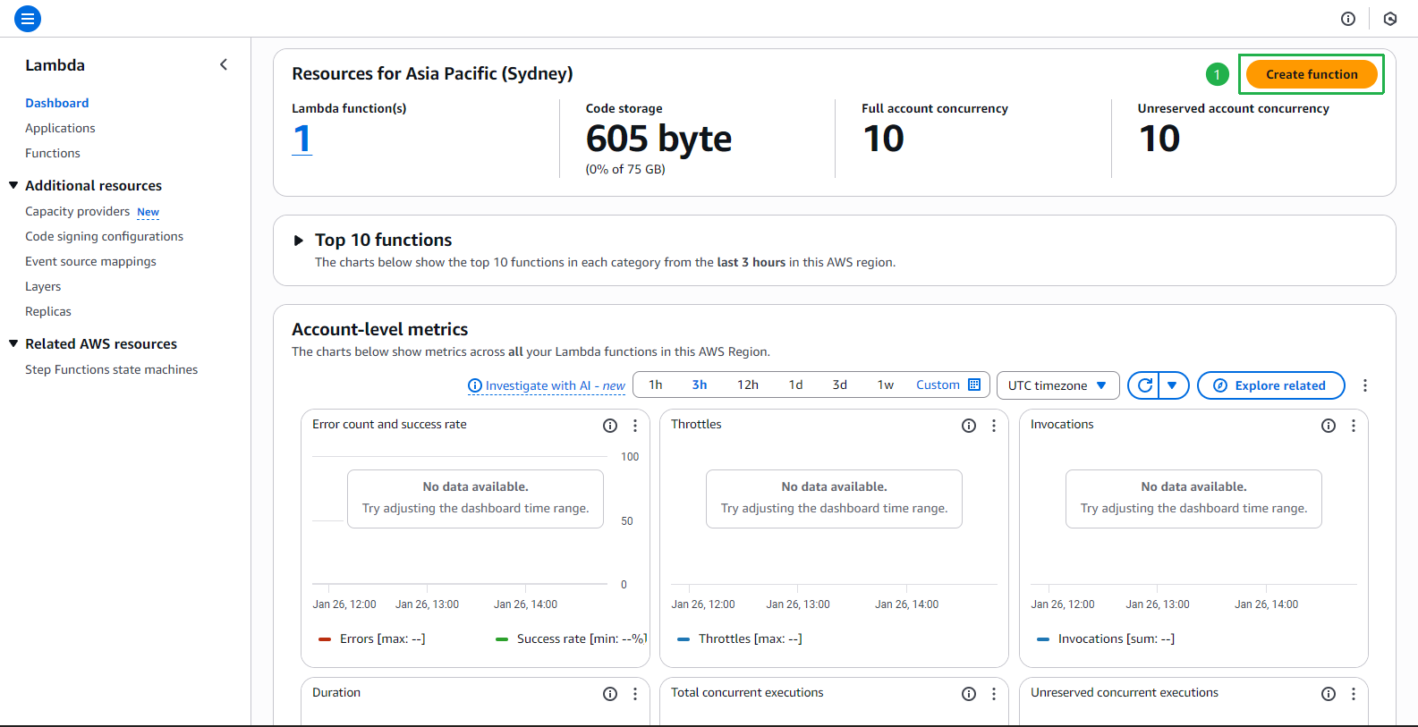Open the hexagon settings icon at top right
This screenshot has height=727, width=1418.
tap(1390, 19)
